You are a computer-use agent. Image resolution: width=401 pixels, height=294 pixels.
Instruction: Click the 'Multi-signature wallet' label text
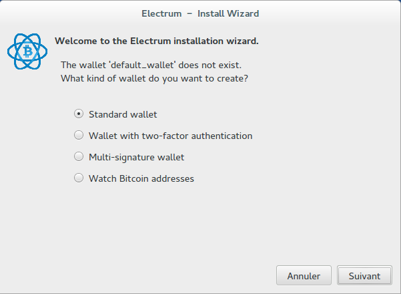136,157
